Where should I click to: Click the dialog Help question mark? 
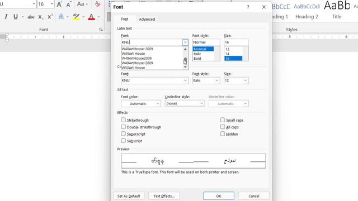click(248, 7)
